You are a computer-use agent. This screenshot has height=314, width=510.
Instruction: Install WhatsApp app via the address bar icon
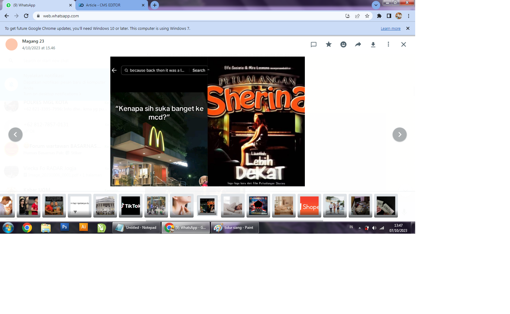(348, 16)
